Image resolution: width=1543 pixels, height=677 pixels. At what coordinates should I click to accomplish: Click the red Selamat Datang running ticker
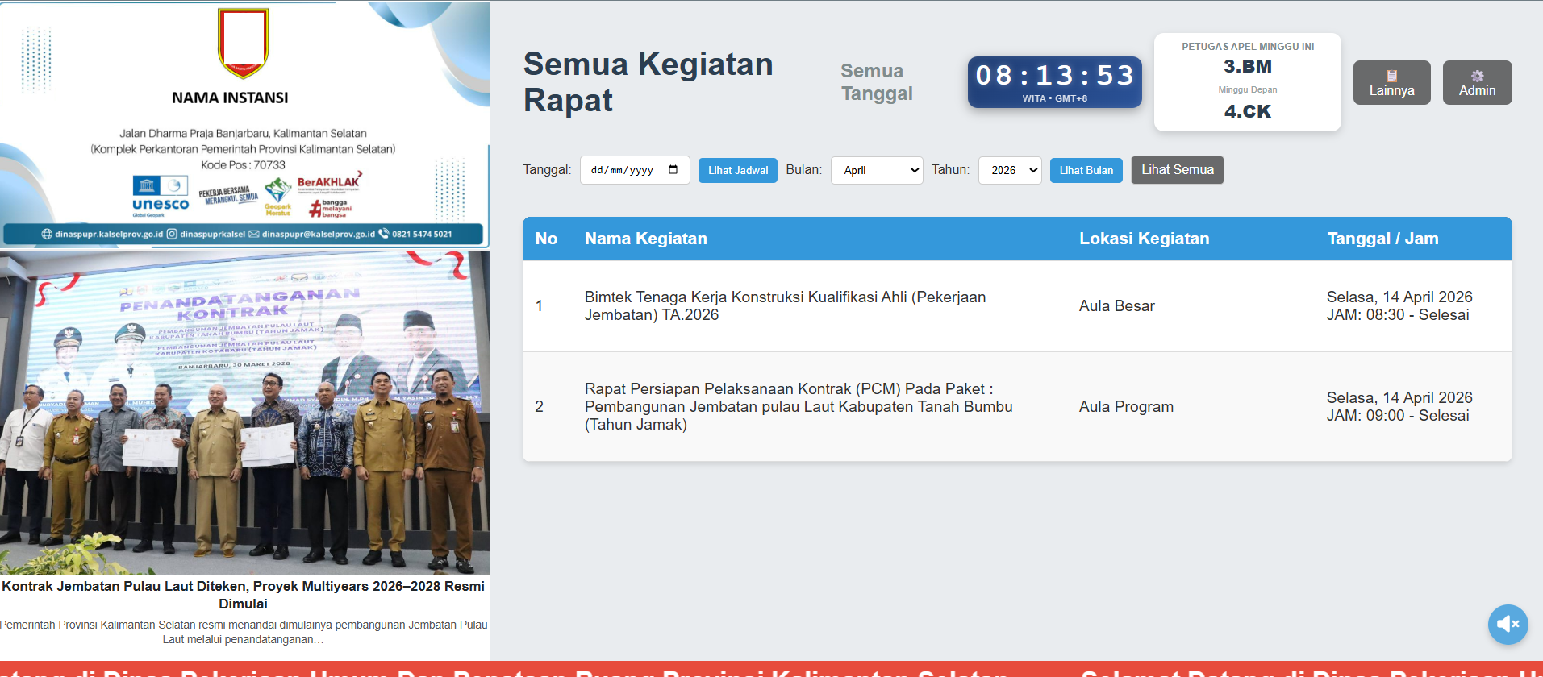[771, 669]
